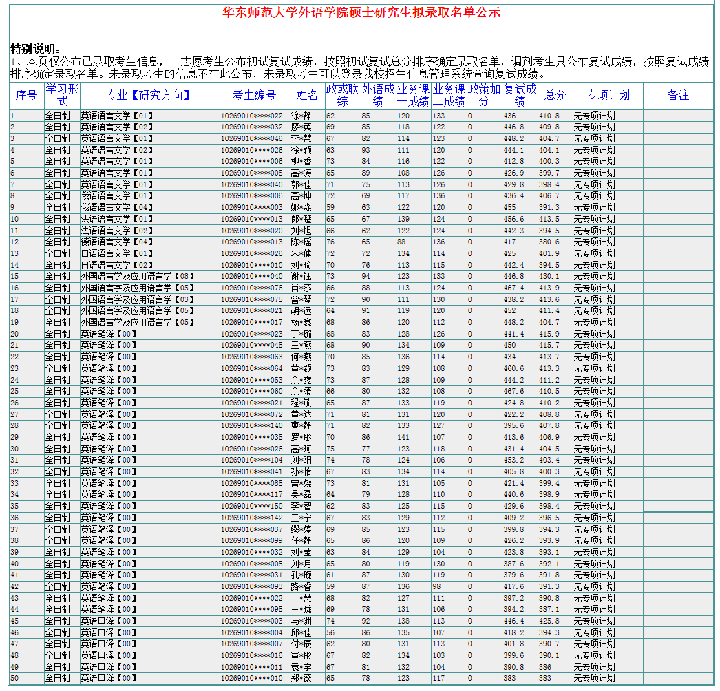Click the 专项计划 column header

pos(608,96)
